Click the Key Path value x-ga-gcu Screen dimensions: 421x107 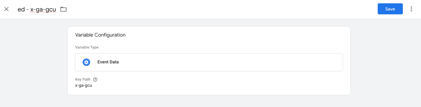84,85
